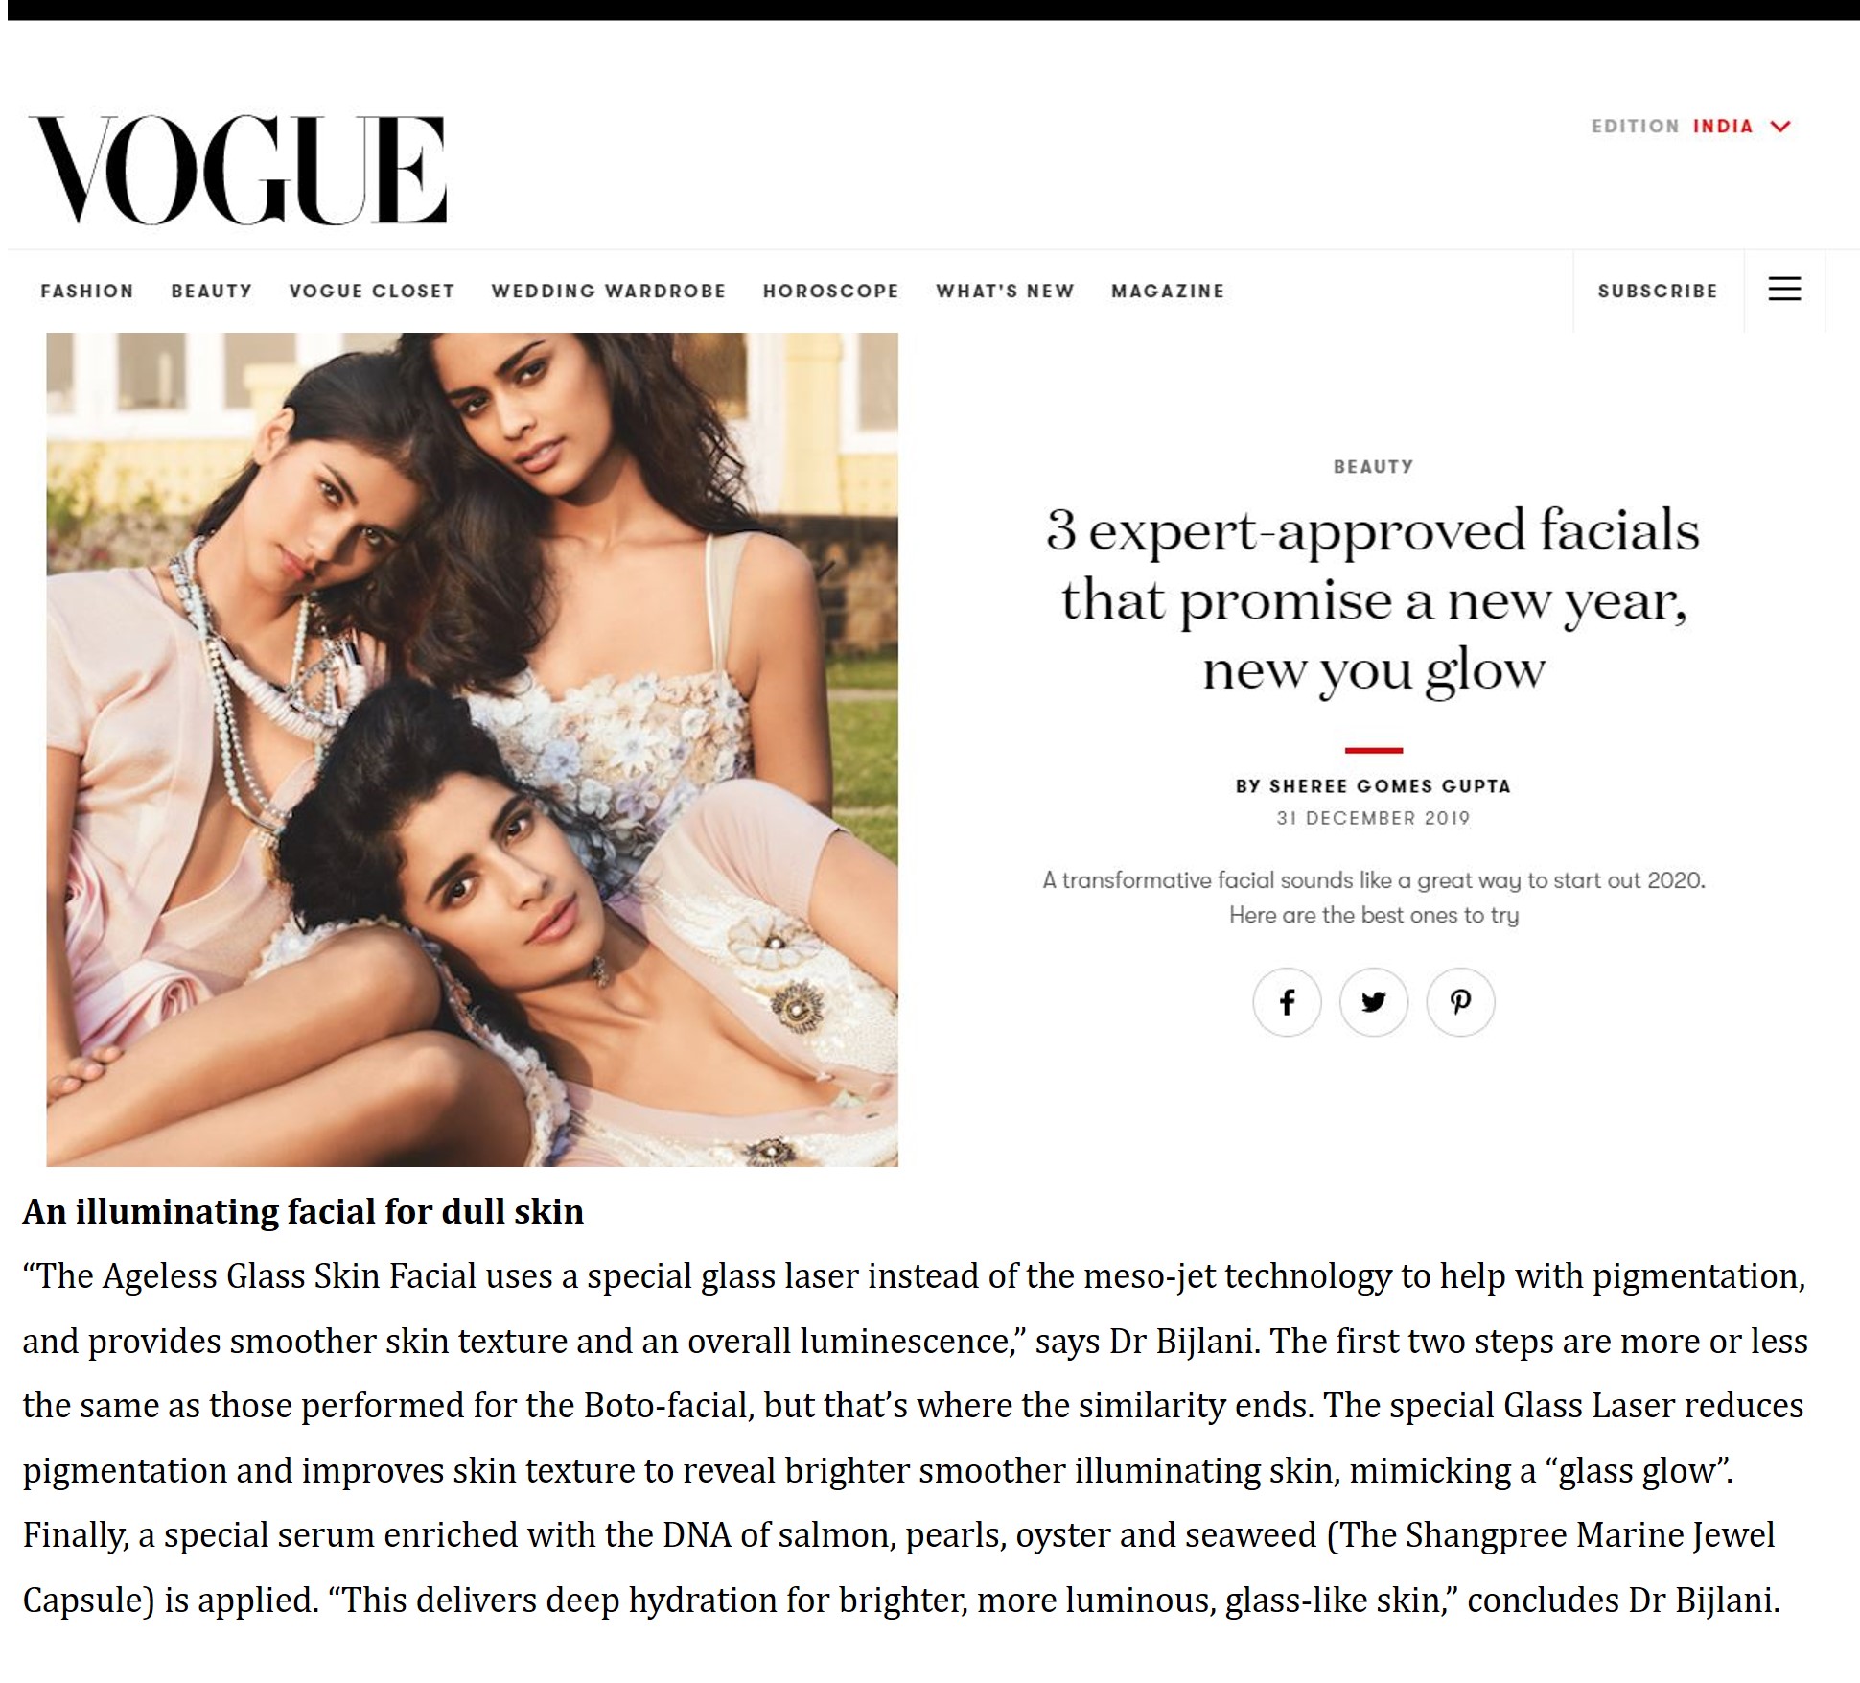
Task: Pin article via Pinterest icon
Action: [1460, 1002]
